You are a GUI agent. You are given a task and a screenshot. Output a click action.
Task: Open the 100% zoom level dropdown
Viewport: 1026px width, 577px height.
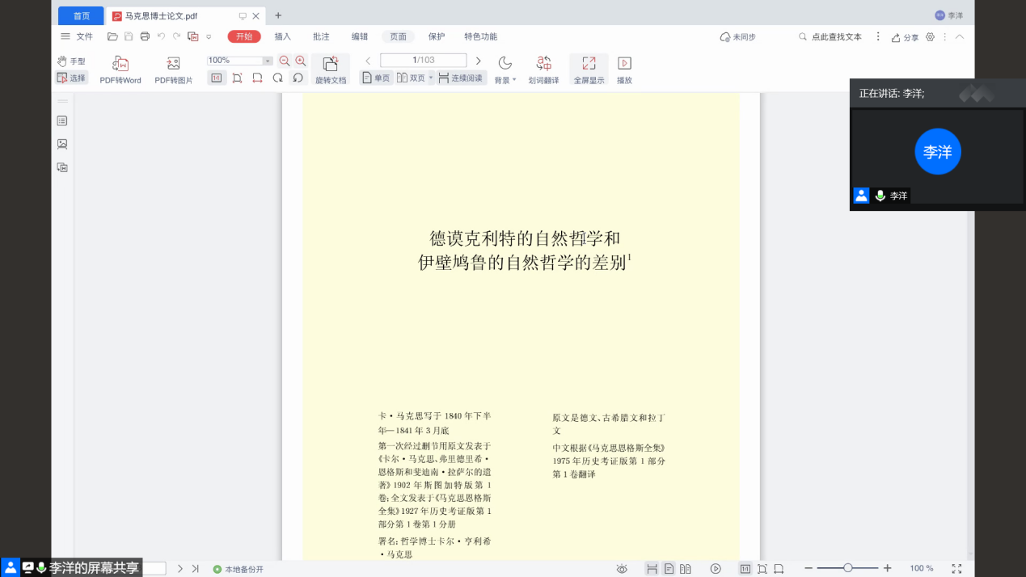(x=267, y=61)
